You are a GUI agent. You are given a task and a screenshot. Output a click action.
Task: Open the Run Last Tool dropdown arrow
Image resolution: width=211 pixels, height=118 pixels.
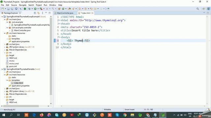coord(44,9)
